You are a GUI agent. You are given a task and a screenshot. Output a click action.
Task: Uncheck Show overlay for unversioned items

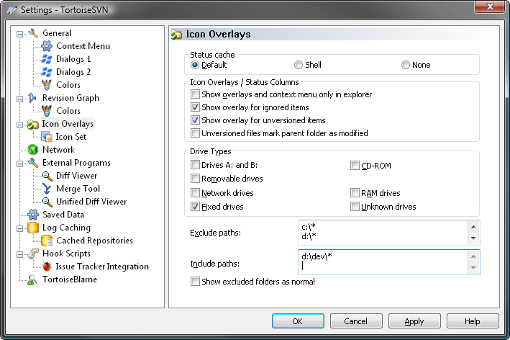click(x=195, y=120)
